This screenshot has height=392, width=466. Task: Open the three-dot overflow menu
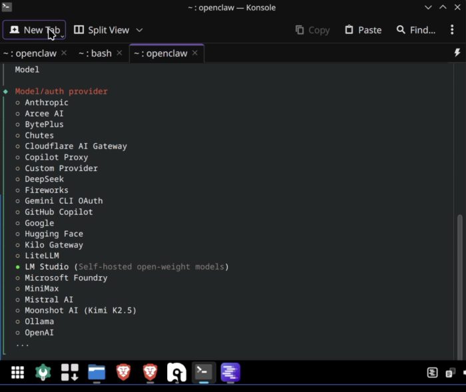click(x=452, y=30)
